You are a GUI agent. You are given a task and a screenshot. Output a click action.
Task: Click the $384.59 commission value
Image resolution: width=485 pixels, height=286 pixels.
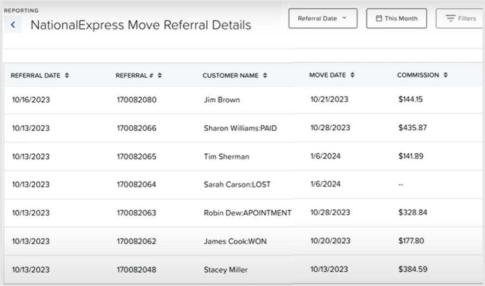coord(413,269)
